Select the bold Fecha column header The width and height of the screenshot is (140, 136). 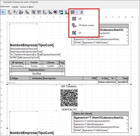(34, 62)
